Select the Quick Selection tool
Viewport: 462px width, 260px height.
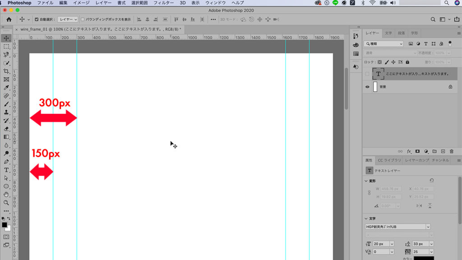tap(6, 63)
